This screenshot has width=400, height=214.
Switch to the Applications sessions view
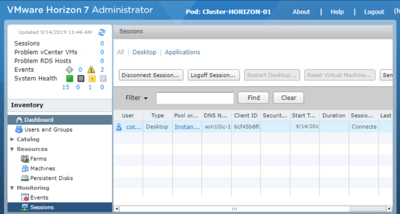click(182, 52)
